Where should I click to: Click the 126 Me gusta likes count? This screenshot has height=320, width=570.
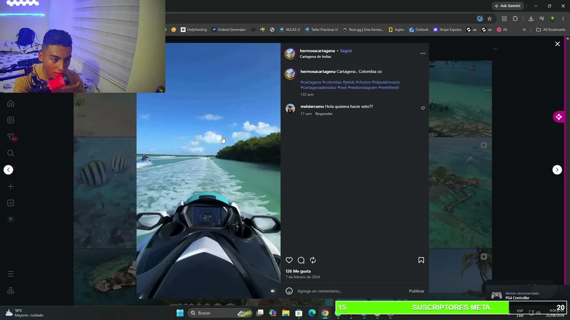298,271
